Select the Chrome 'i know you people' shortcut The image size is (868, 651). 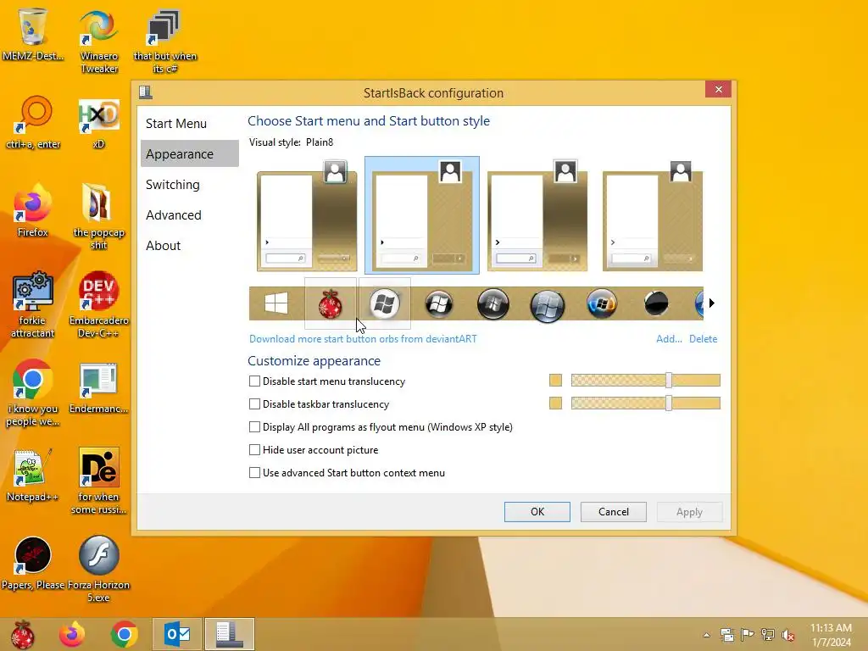33,392
